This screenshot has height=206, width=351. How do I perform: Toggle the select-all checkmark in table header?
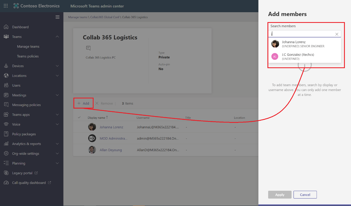pos(79,117)
